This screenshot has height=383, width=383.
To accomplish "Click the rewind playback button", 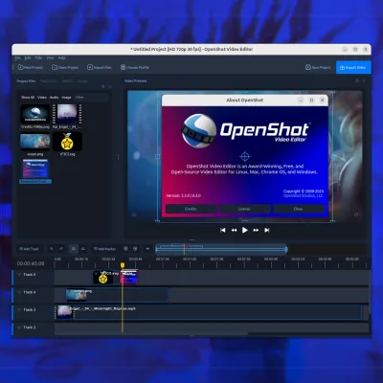I will pos(234,230).
